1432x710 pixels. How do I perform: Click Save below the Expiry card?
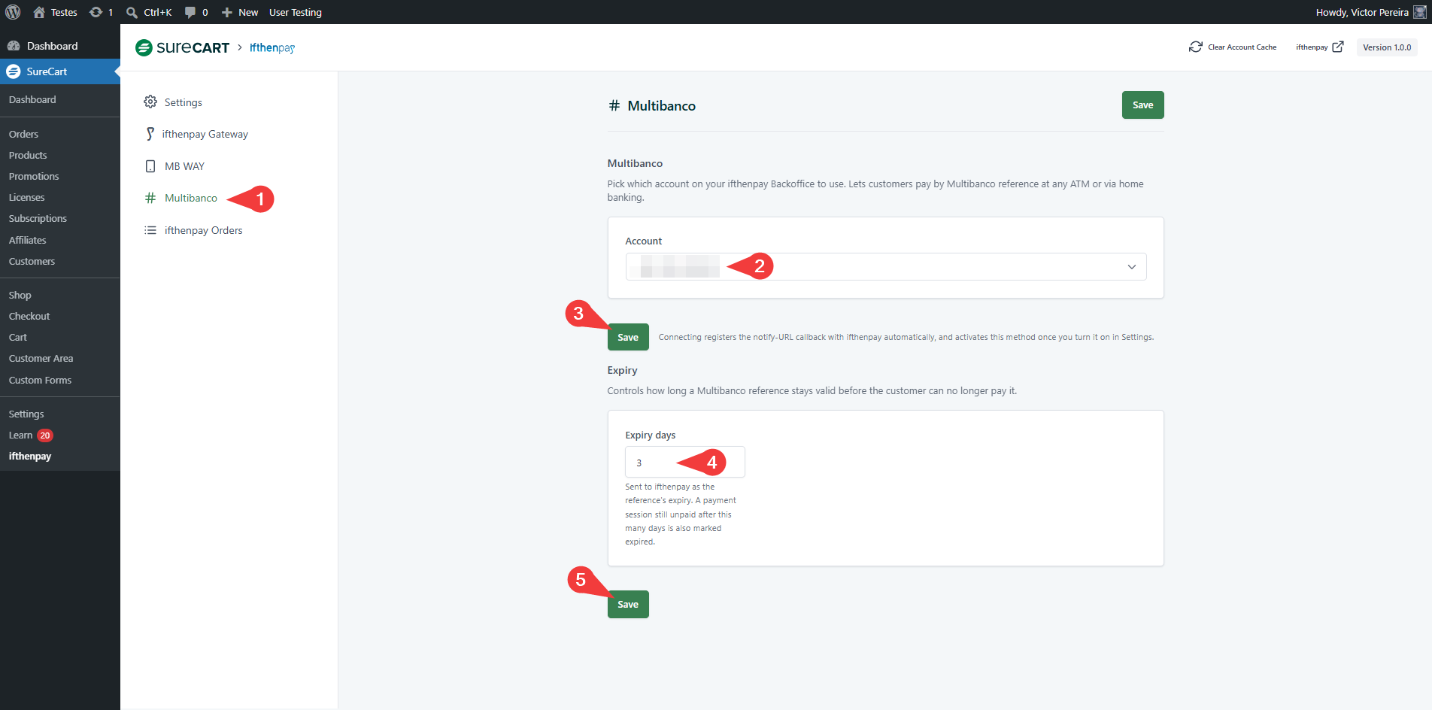point(628,604)
